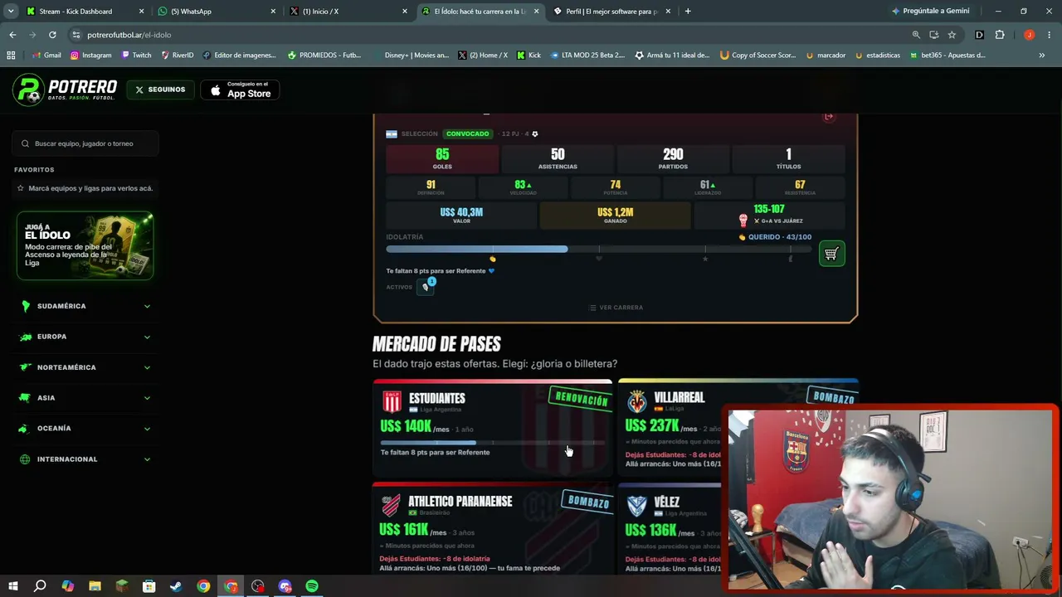Click Ver Carrera under the player card

(616, 308)
